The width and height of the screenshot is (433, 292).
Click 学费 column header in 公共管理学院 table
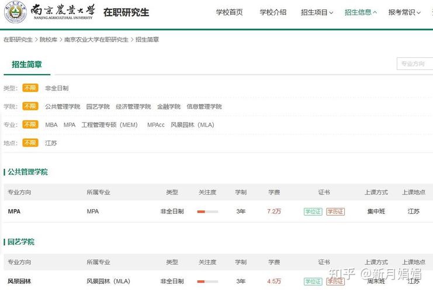(274, 192)
